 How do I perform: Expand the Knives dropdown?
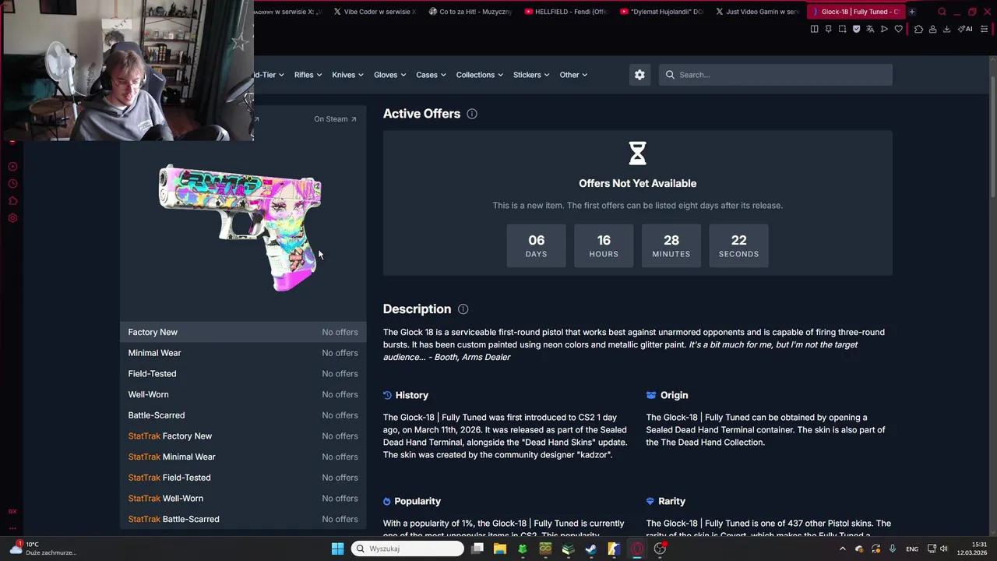(347, 75)
